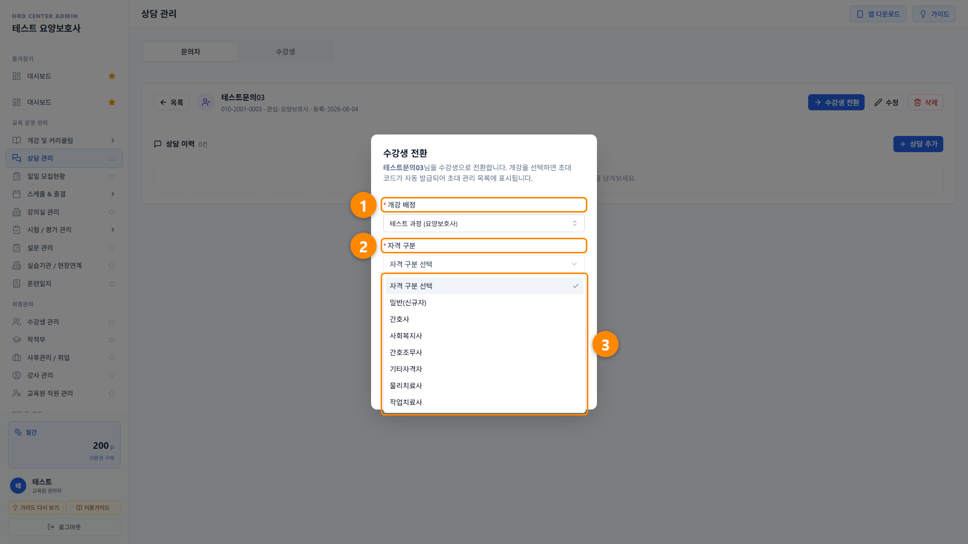The image size is (968, 544).
Task: Click the 수강생 전환 button
Action: click(x=836, y=102)
